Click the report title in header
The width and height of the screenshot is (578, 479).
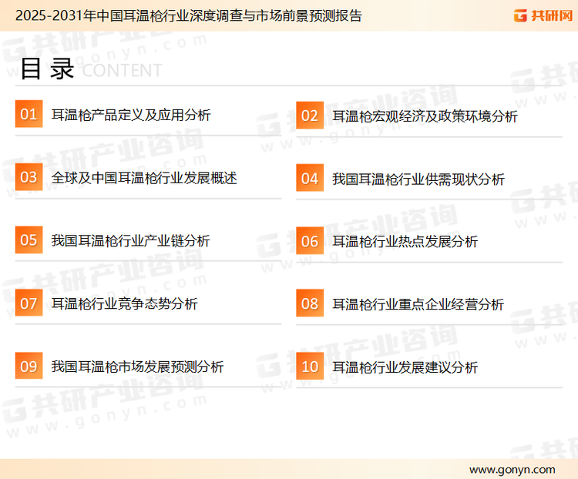(188, 16)
